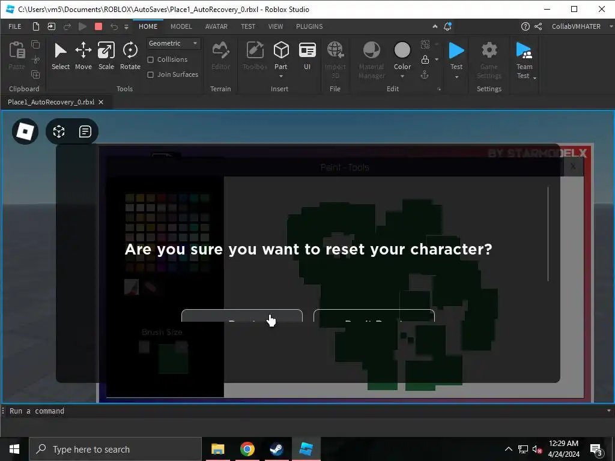Start the Test play button
The image size is (615, 461).
(456, 55)
